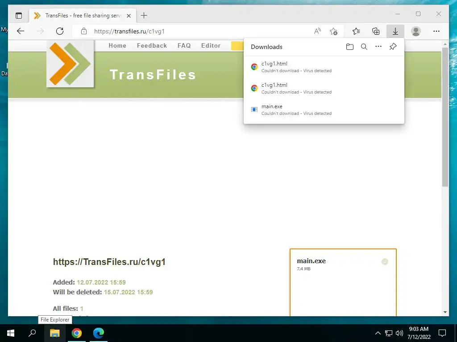Image resolution: width=457 pixels, height=342 pixels.
Task: Open the Collections icon
Action: coord(376,31)
